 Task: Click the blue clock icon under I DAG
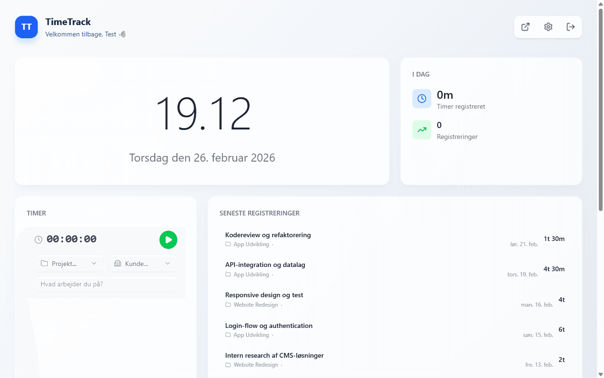pos(422,99)
